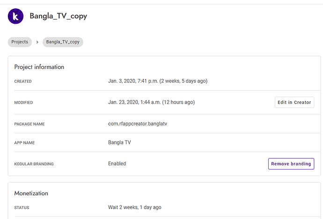Click the Remove branding button

coord(291,164)
